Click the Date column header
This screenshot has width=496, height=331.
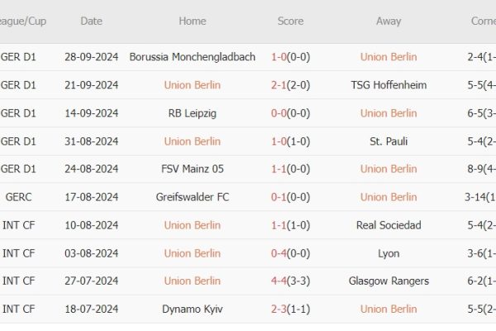coord(93,21)
